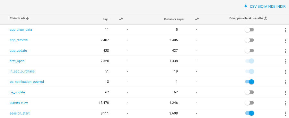Open more options menu for os_notification_opened
This screenshot has height=118, width=289.
(285, 82)
